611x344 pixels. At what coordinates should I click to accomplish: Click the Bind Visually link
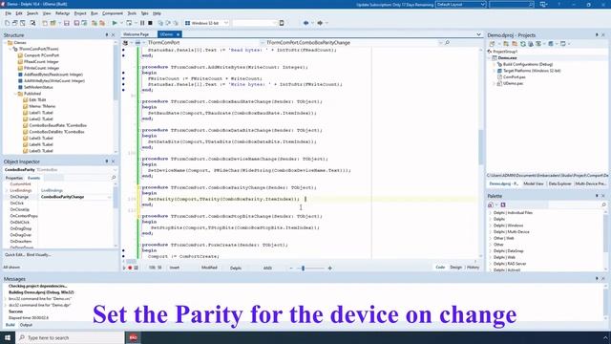coord(38,255)
